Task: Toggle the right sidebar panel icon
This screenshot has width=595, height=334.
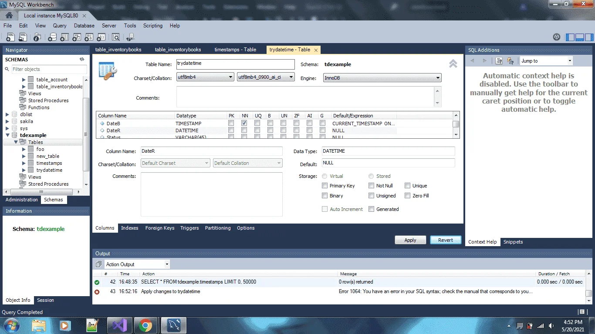Action: point(588,37)
